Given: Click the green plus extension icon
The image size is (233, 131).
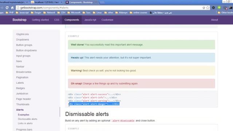Looking at the screenshot, I should click(219, 8).
